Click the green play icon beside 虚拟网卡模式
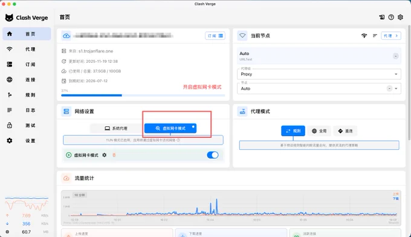411x237 pixels. click(69, 155)
